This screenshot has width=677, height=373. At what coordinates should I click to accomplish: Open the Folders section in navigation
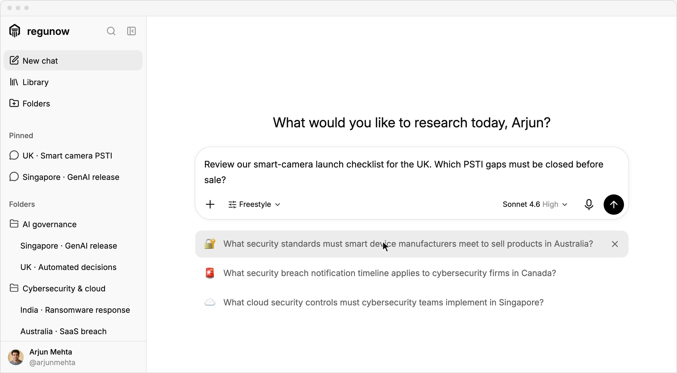(73, 104)
